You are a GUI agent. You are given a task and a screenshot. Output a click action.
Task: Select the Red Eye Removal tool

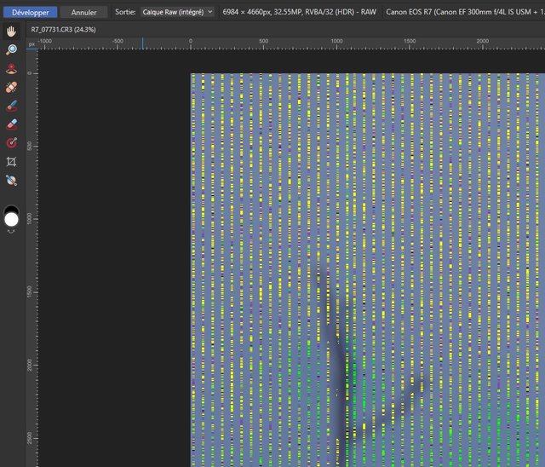[11, 68]
